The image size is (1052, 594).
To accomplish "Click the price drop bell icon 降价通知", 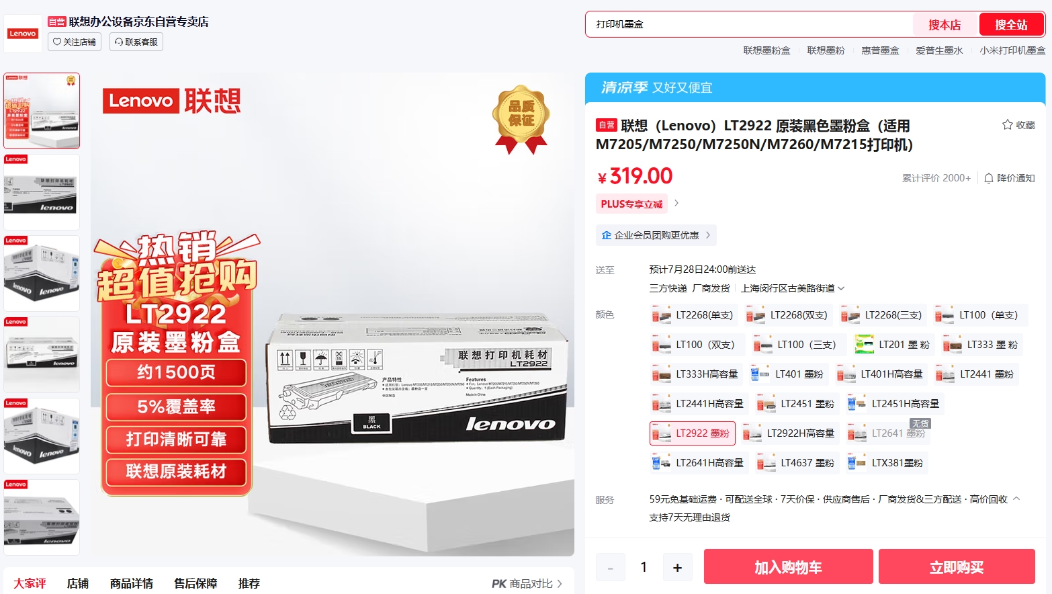I will pos(989,178).
